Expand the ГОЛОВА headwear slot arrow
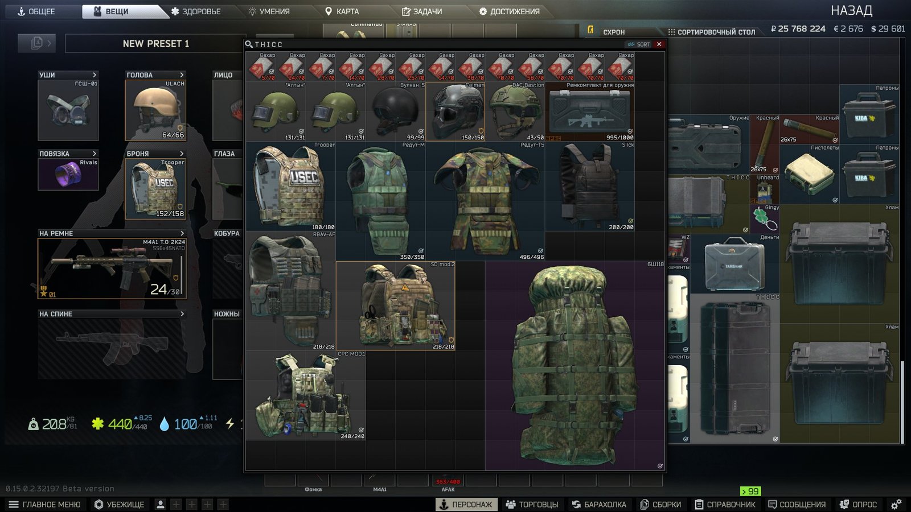Viewport: 911px width, 512px height. 182,75
